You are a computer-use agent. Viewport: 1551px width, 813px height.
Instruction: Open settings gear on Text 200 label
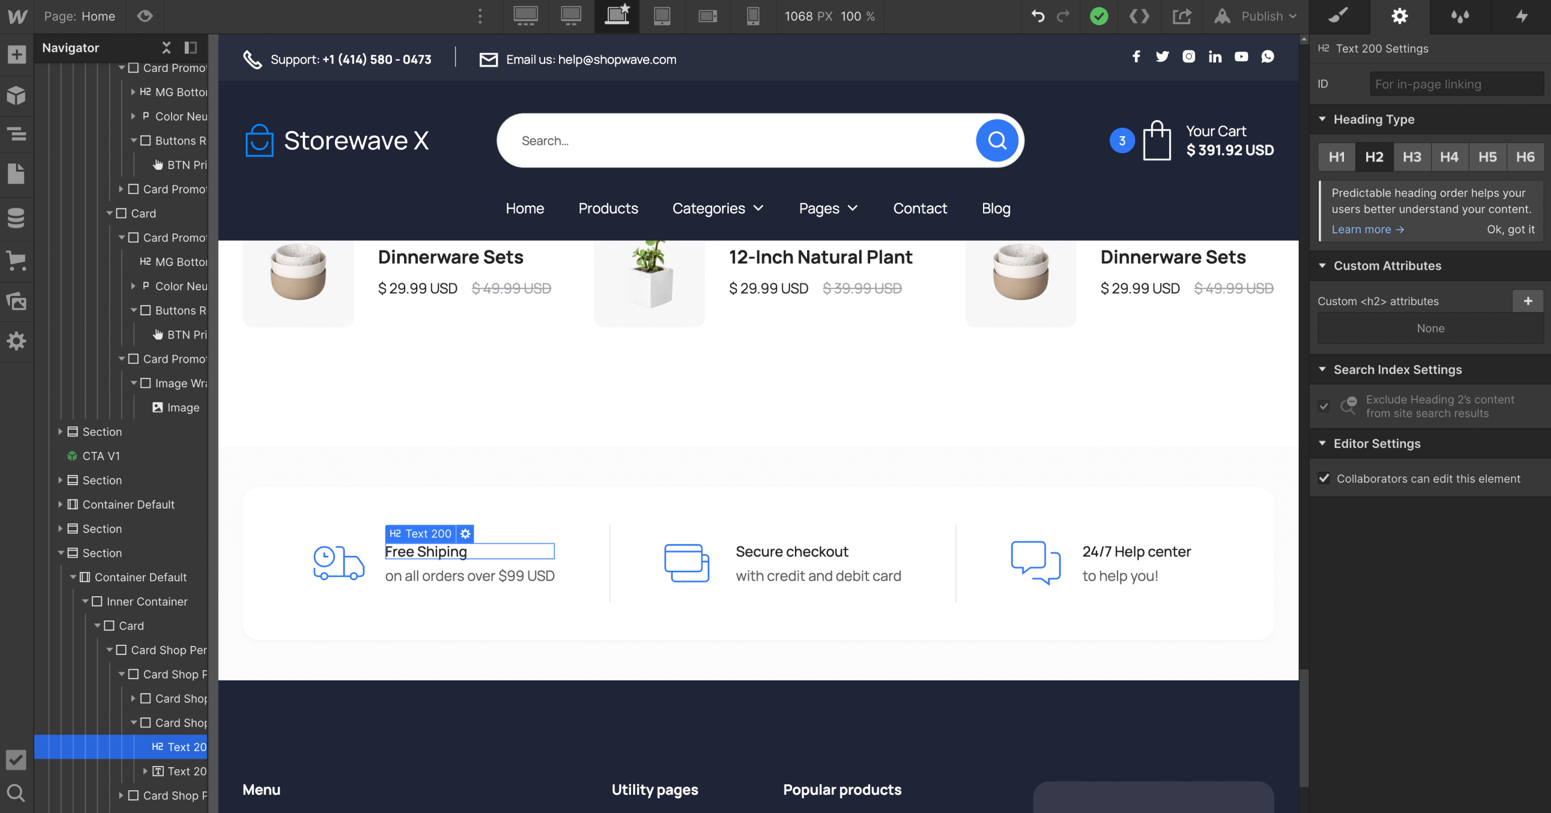[465, 534]
